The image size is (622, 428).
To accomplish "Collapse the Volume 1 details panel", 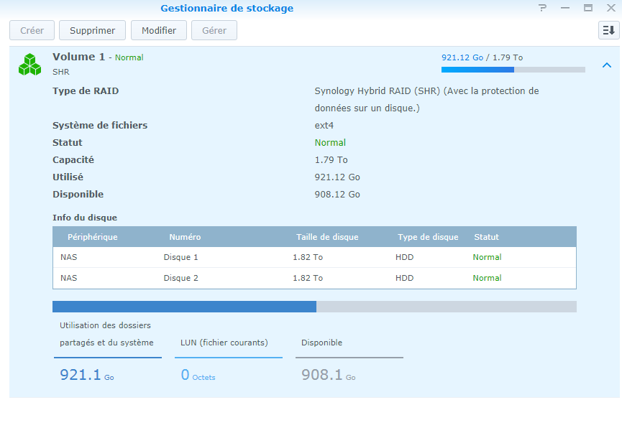I will coord(606,65).
